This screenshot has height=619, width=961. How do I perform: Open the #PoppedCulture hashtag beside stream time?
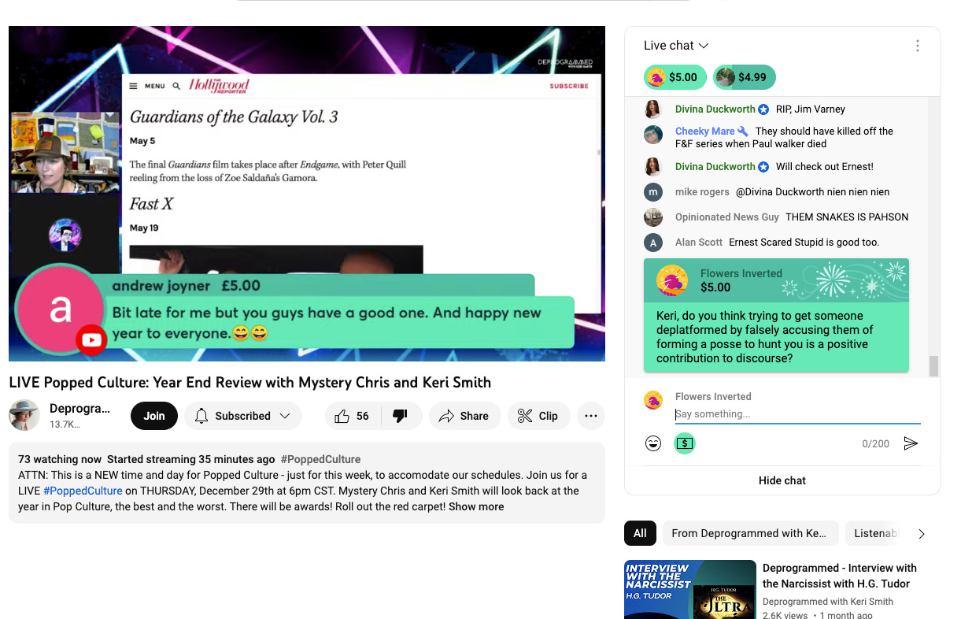(320, 459)
